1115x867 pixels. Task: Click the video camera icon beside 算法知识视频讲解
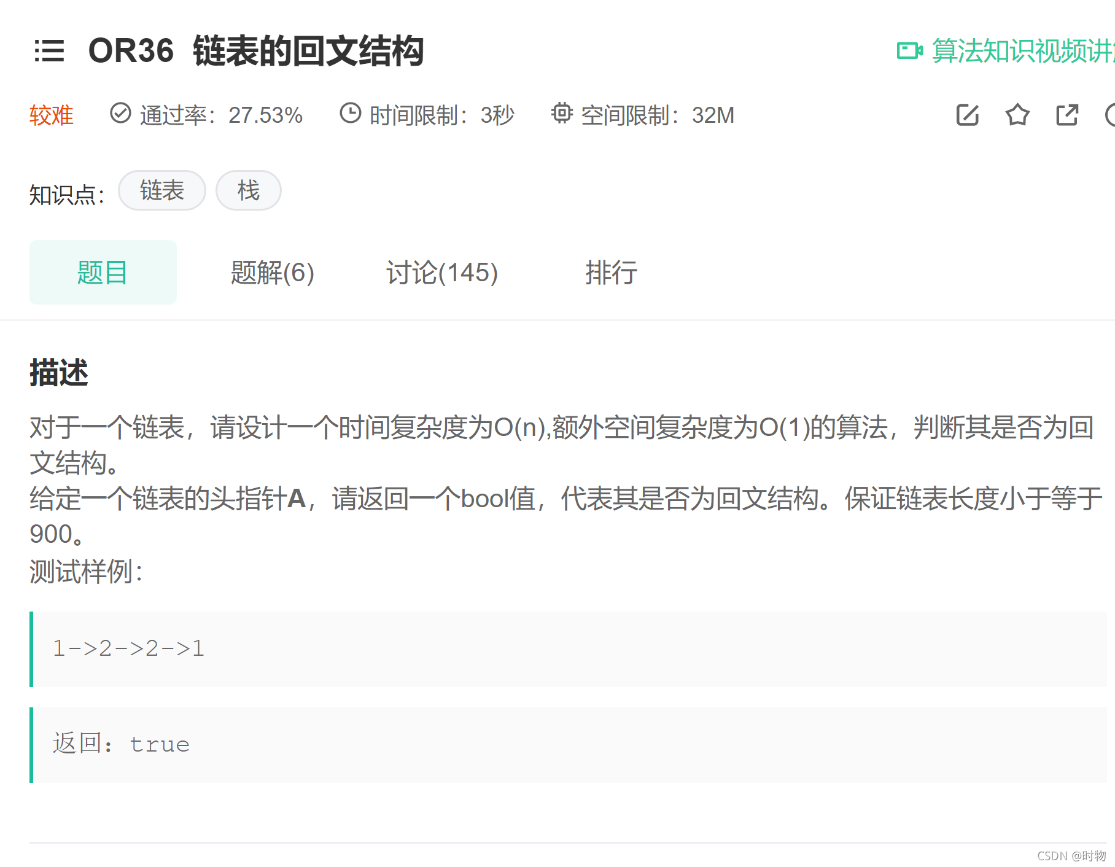[x=910, y=51]
